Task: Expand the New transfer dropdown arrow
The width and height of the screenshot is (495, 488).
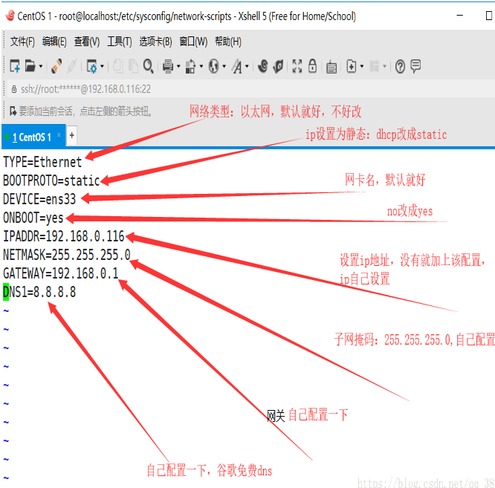Action: (x=362, y=67)
